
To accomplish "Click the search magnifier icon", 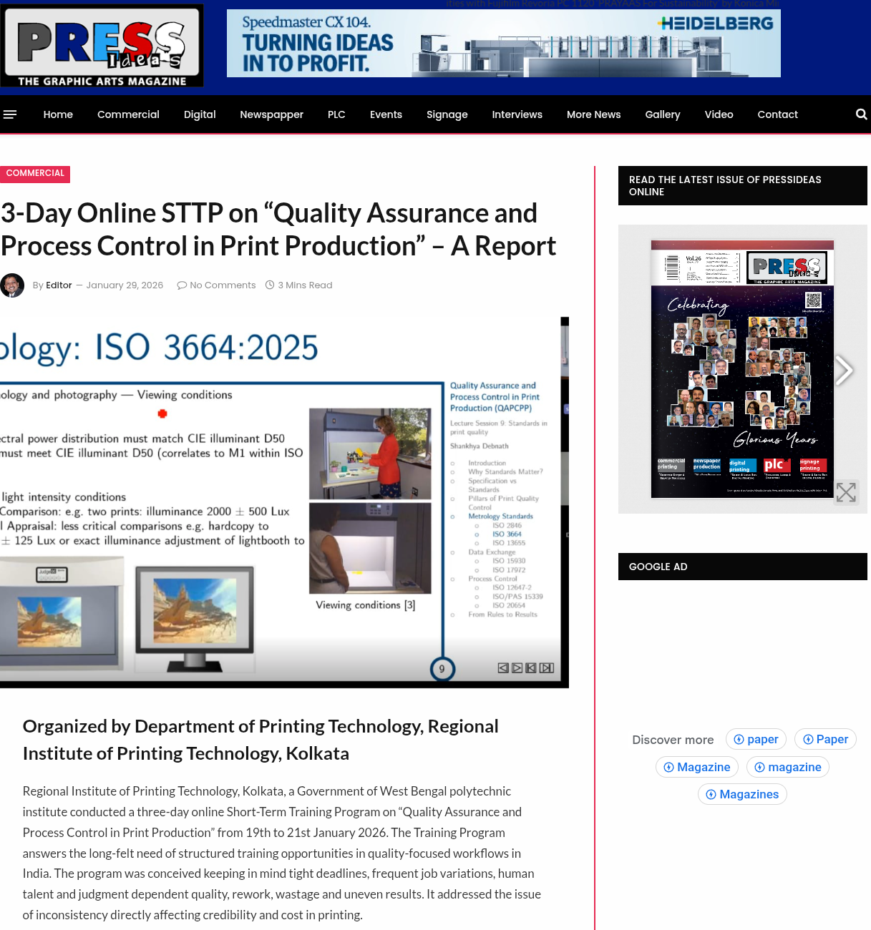I will point(861,114).
